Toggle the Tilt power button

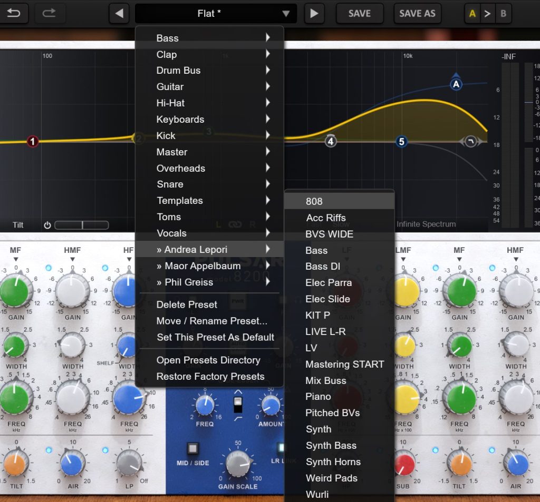[x=47, y=225]
